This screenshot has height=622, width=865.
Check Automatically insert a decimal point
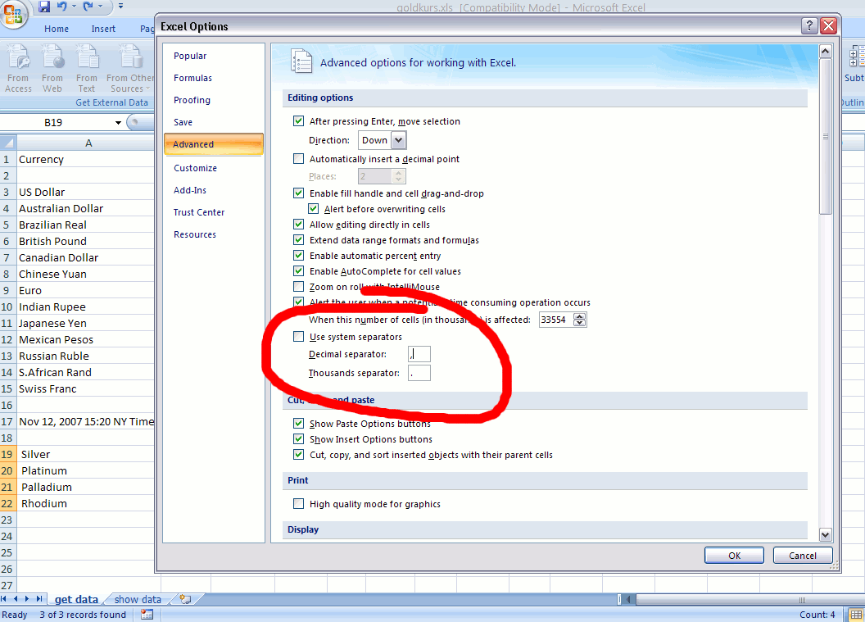pyautogui.click(x=298, y=159)
